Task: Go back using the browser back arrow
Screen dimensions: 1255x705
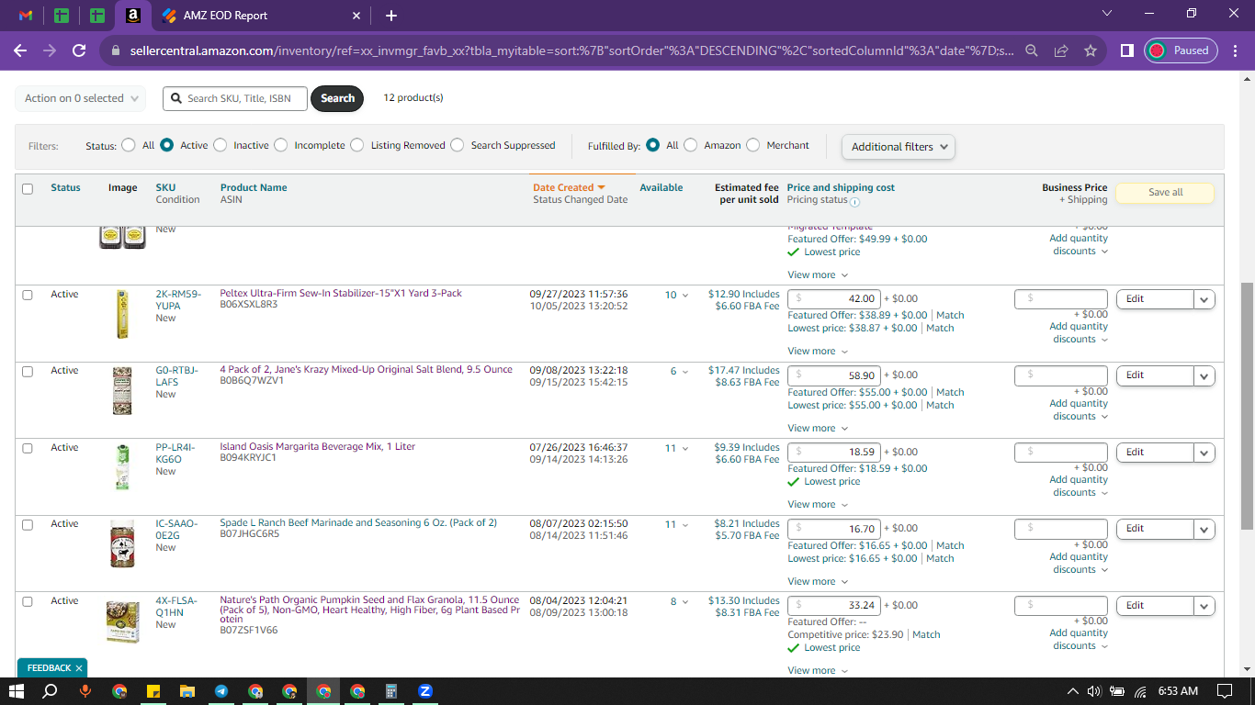Action: point(20,50)
